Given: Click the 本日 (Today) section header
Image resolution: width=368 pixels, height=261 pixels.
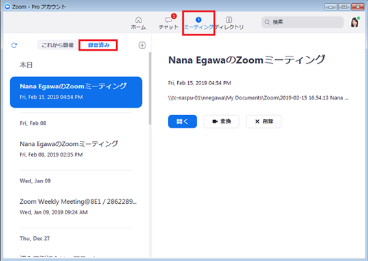Looking at the screenshot, I should 26,65.
